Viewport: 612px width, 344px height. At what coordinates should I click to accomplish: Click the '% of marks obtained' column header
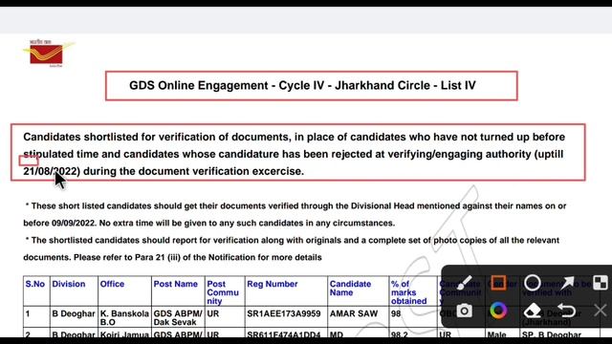(408, 292)
